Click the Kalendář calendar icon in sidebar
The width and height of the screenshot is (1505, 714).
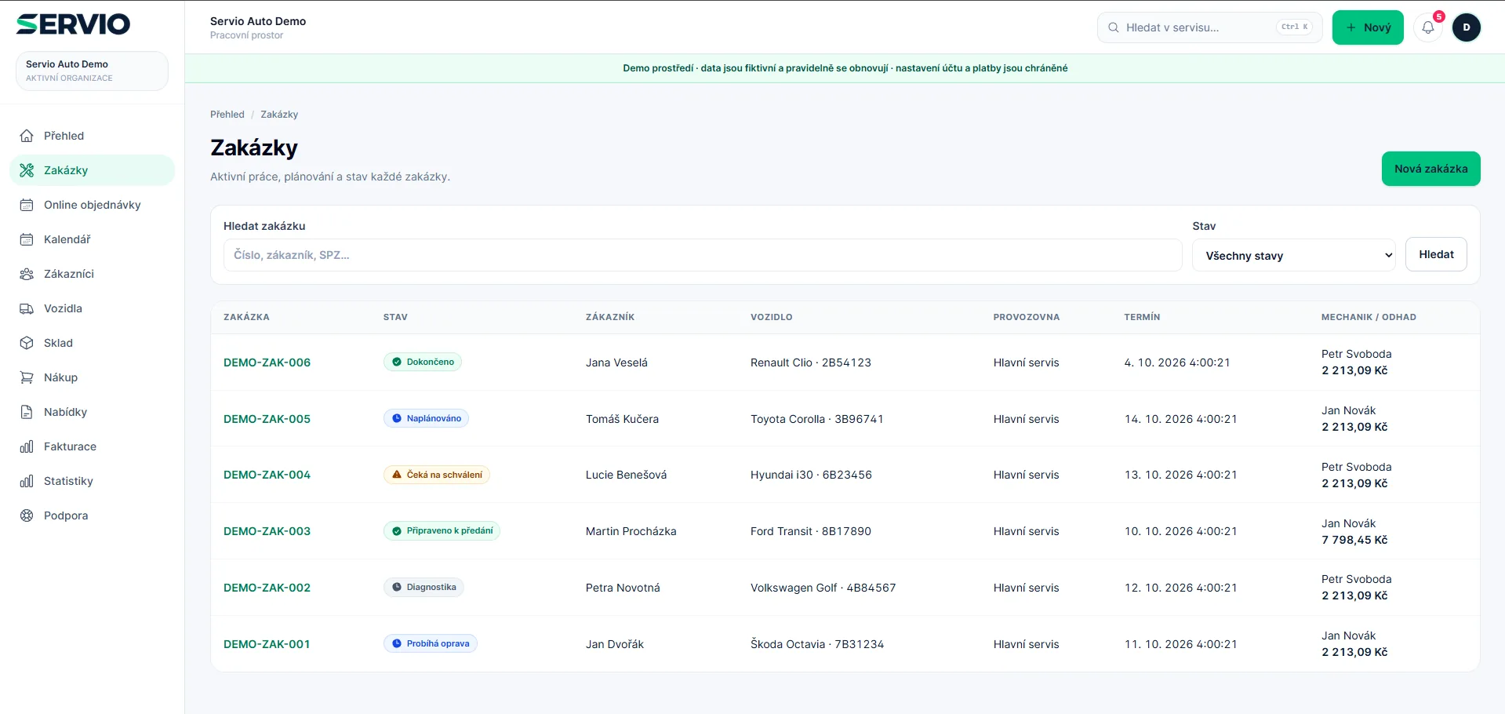coord(27,239)
